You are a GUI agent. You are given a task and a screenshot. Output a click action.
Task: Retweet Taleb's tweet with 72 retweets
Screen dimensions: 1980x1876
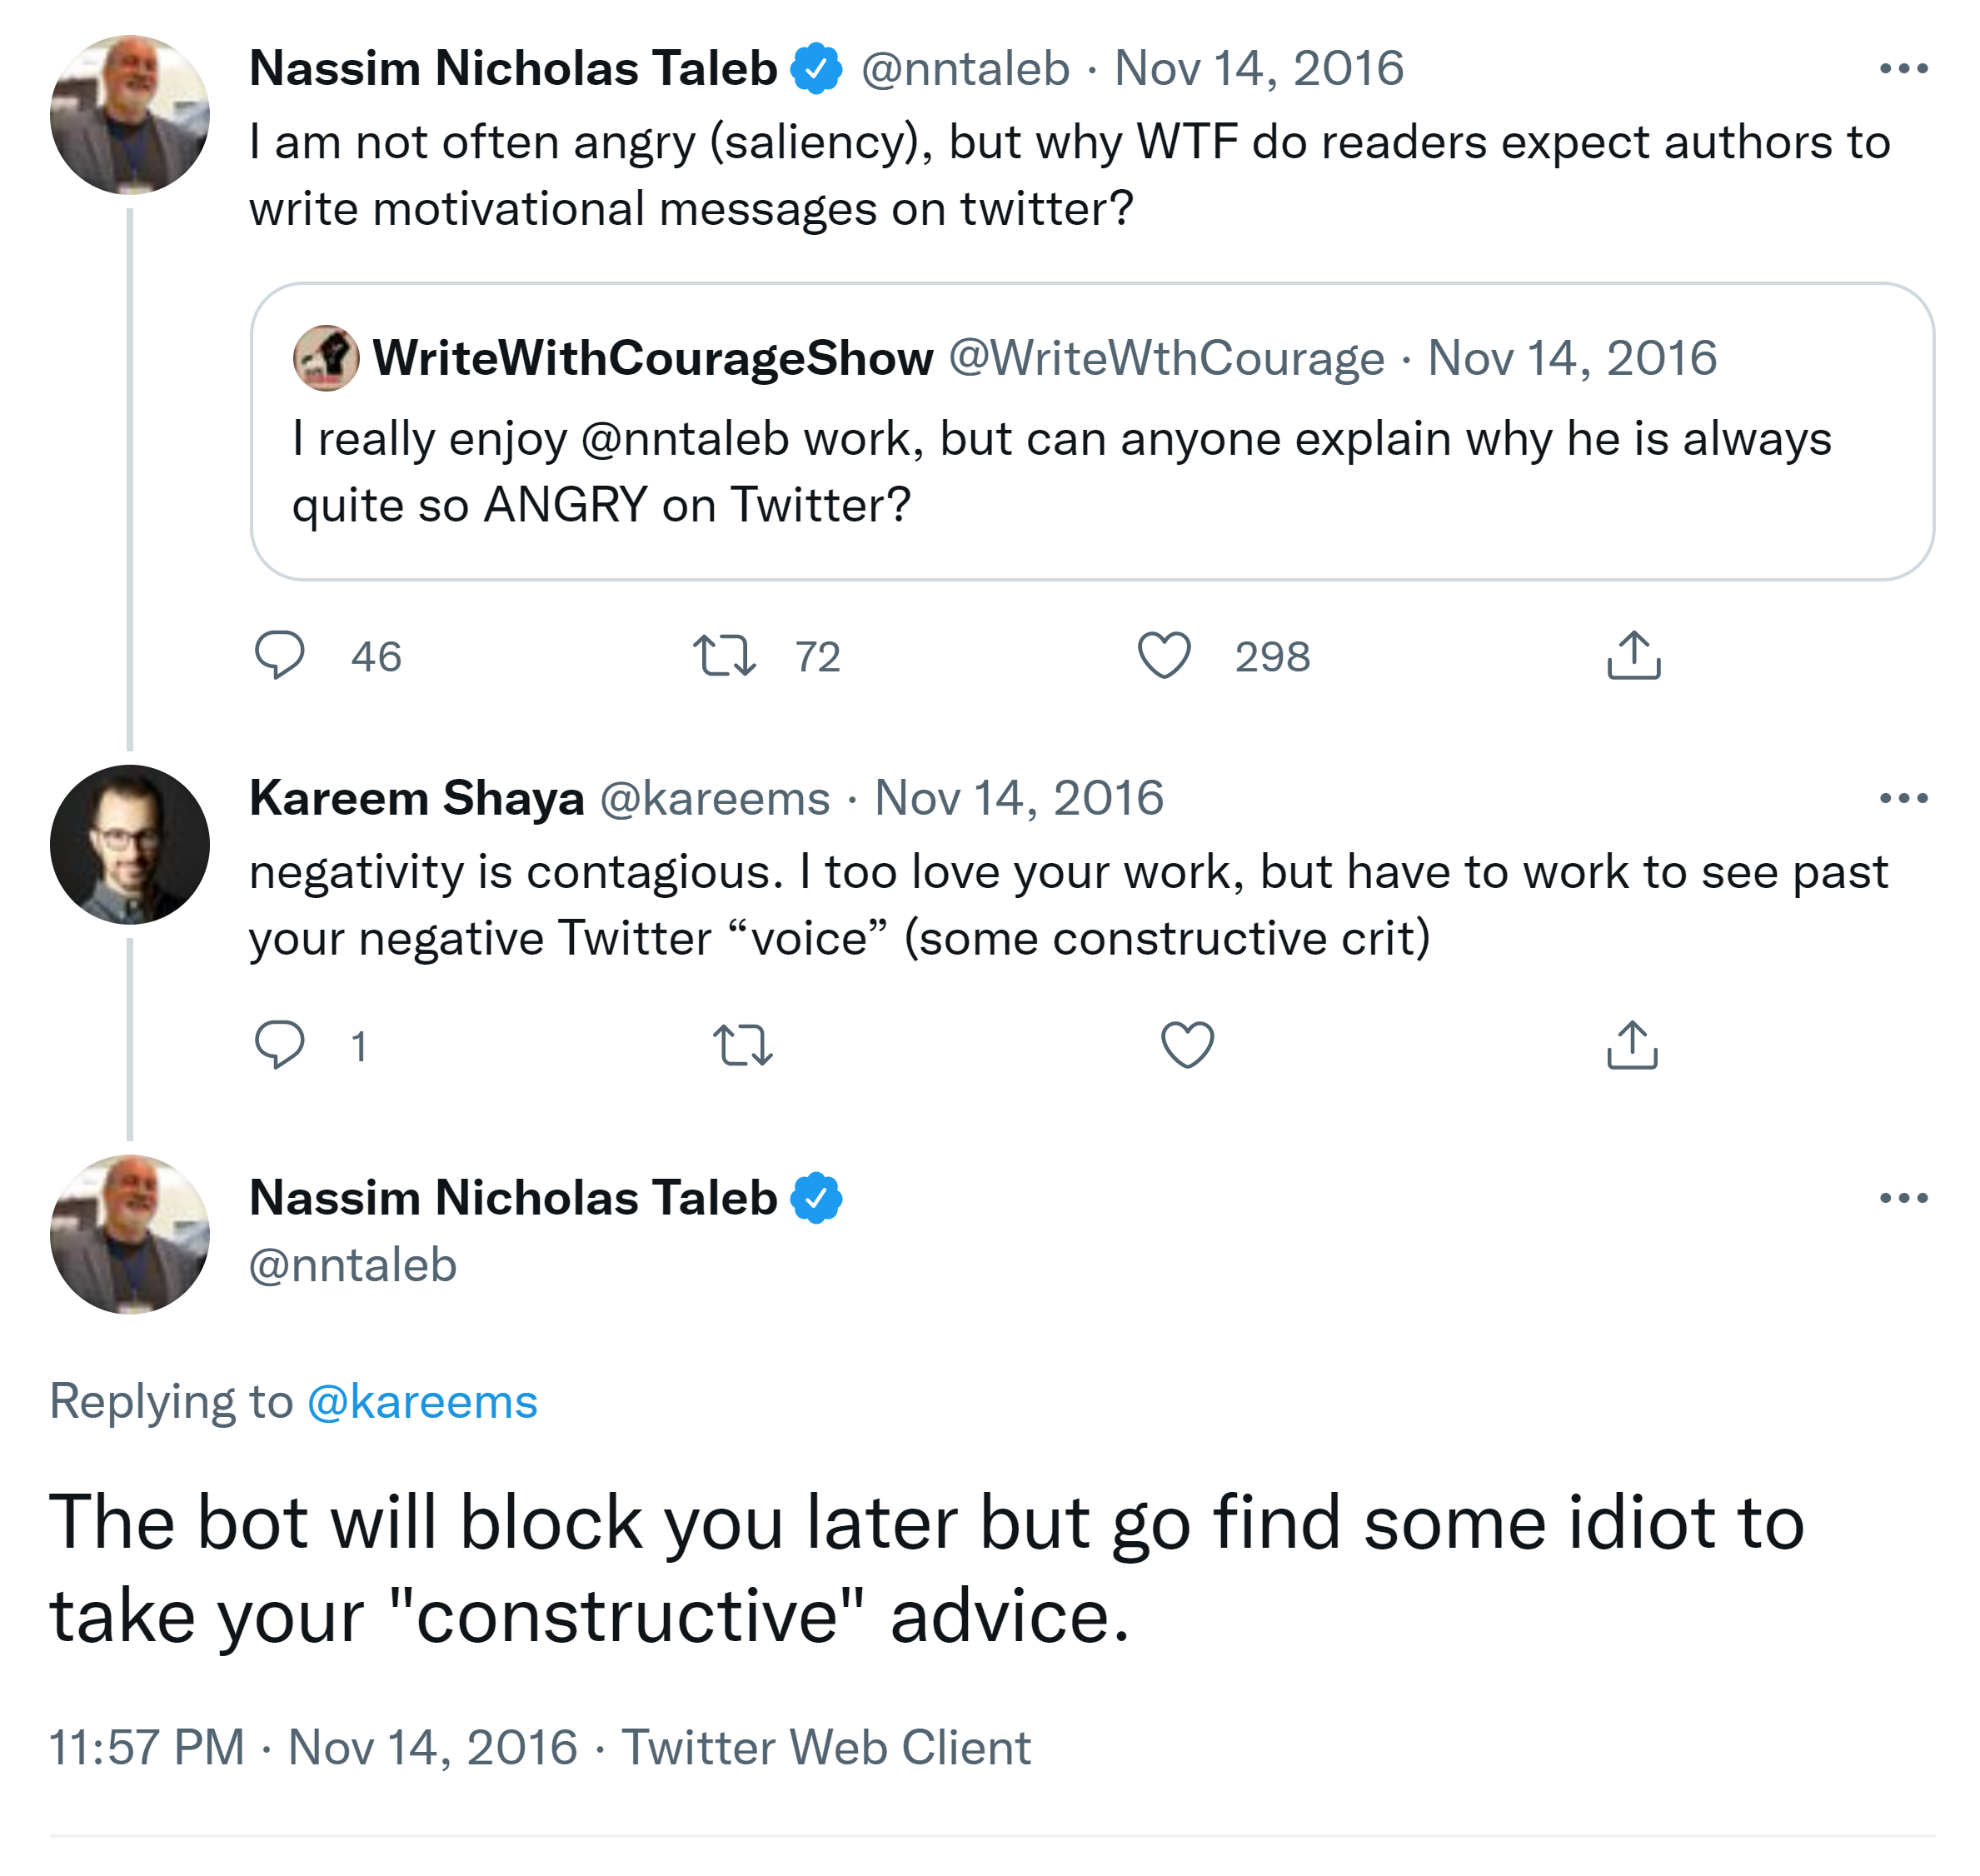point(725,656)
